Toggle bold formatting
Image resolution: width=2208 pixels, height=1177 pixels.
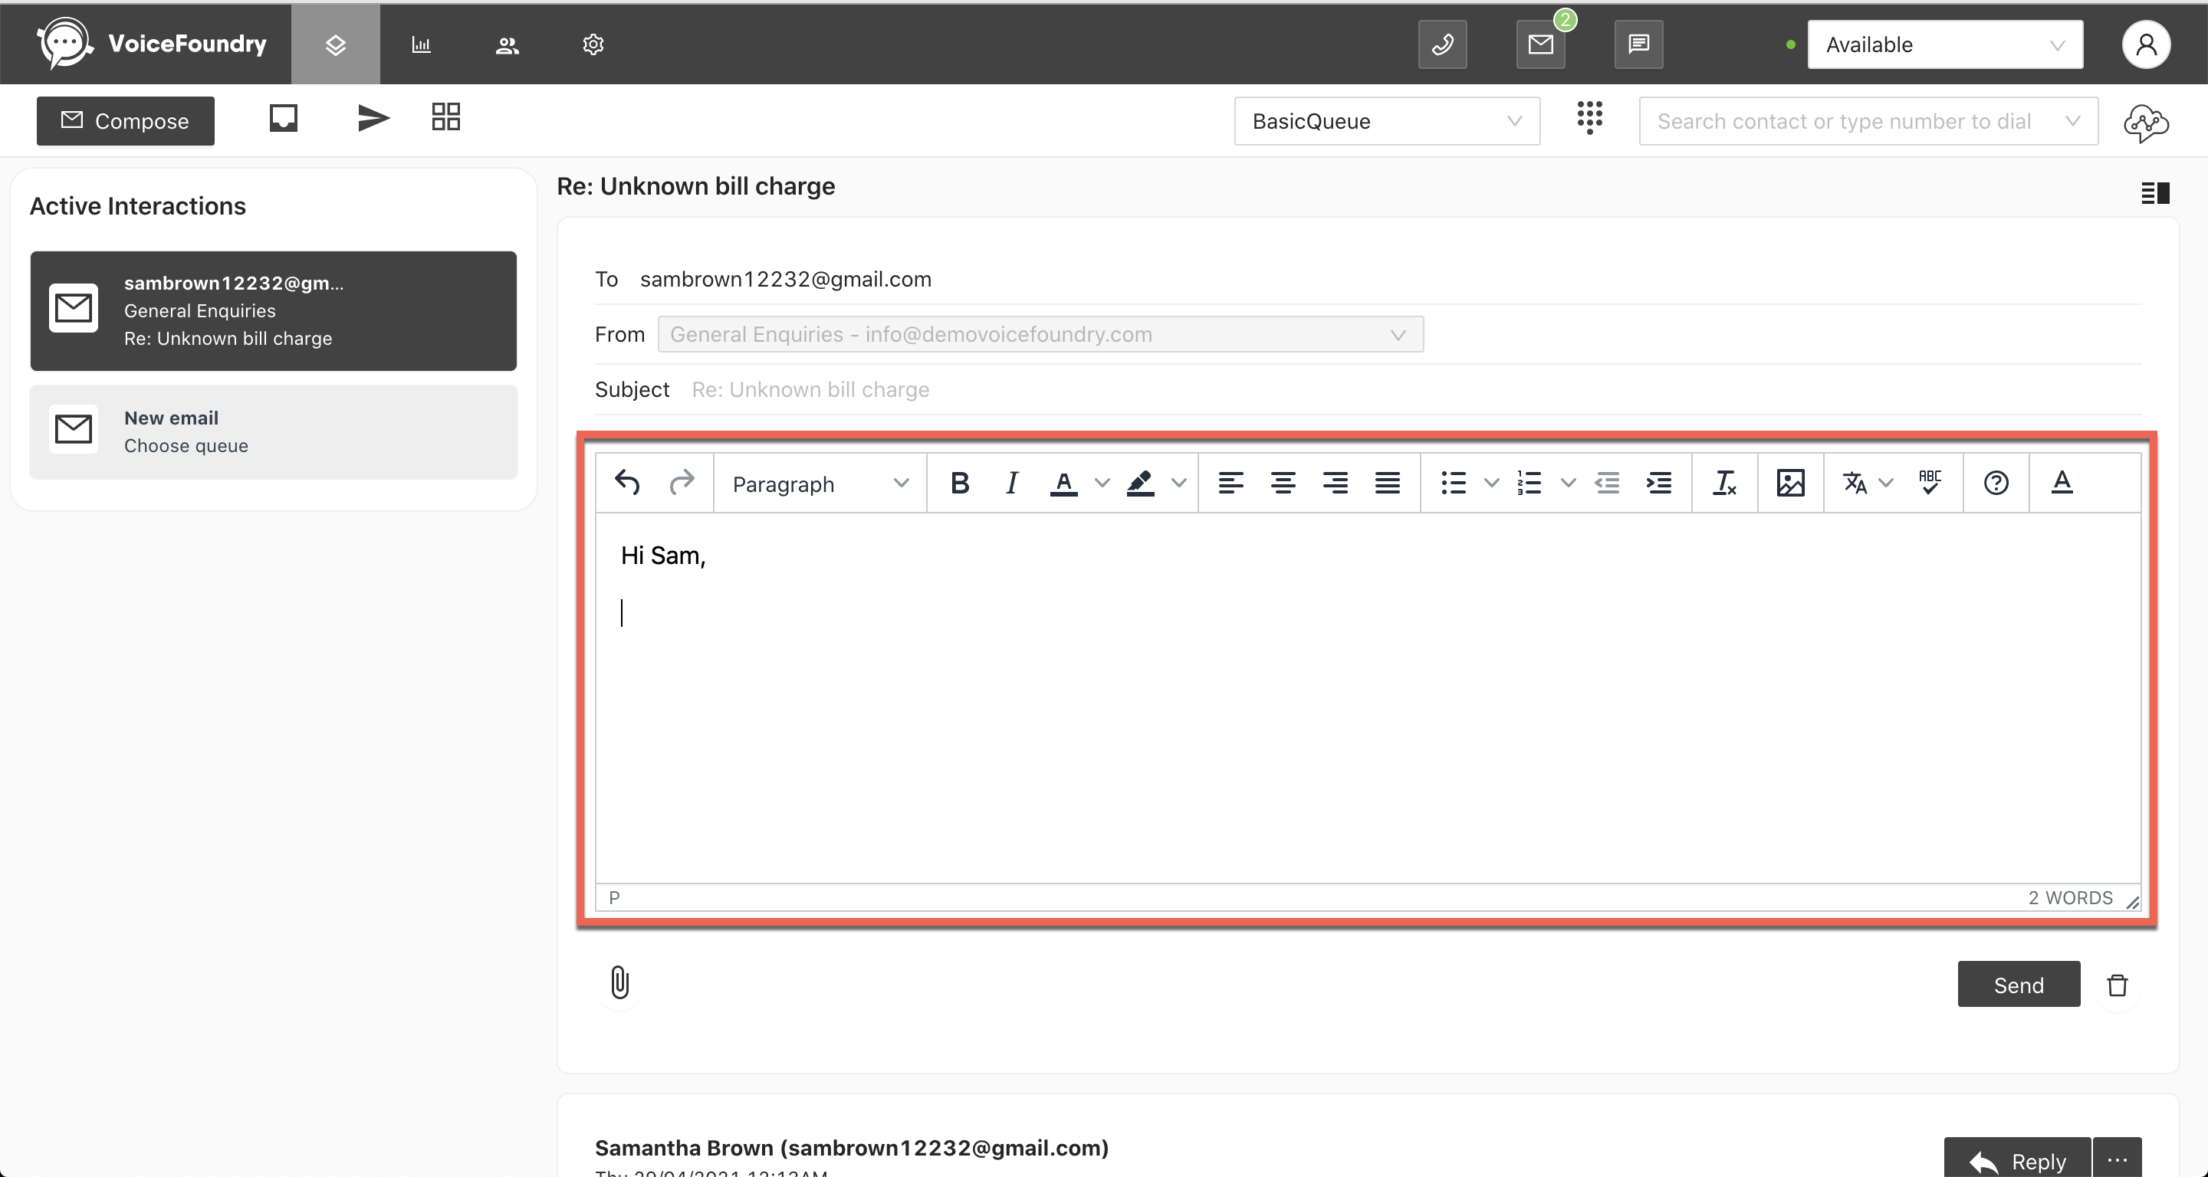[x=959, y=483]
